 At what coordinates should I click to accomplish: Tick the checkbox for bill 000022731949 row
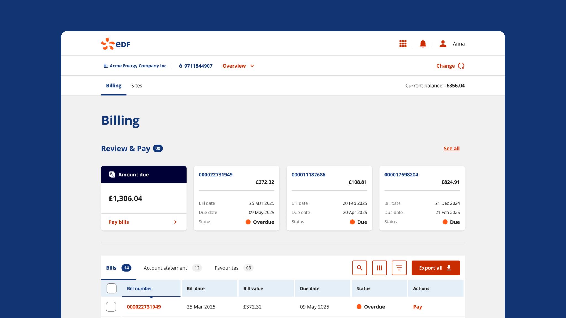pos(111,307)
